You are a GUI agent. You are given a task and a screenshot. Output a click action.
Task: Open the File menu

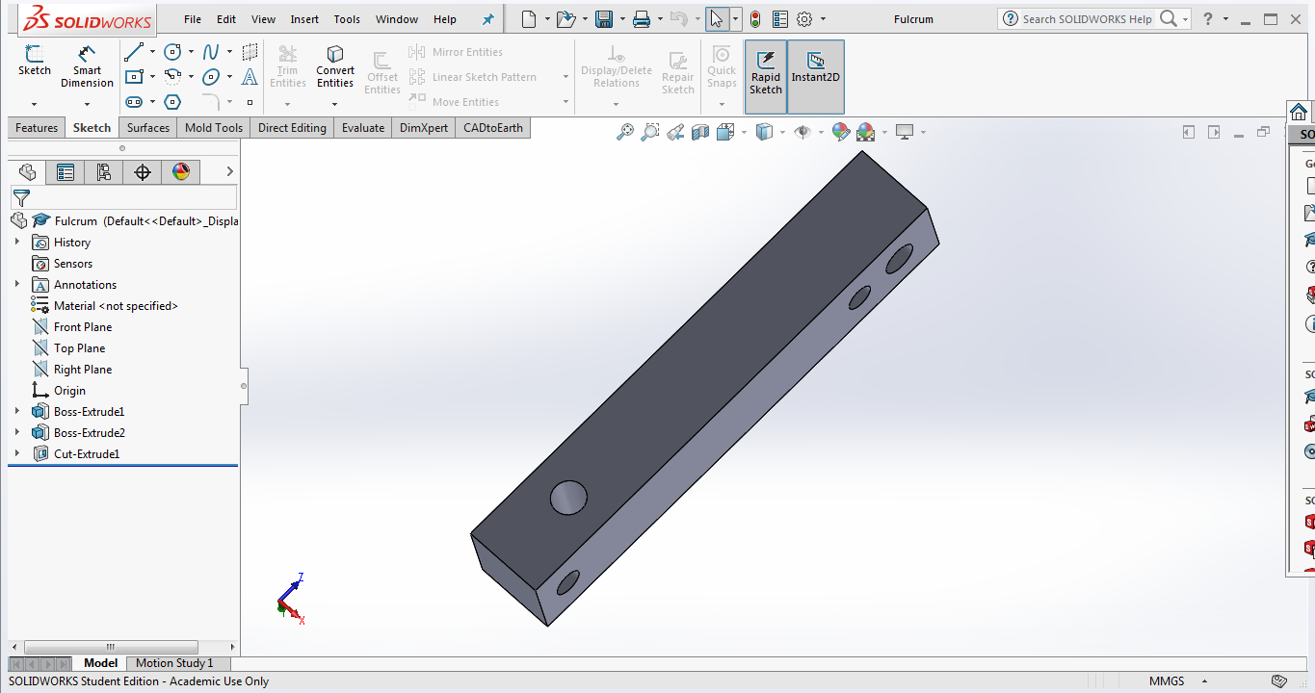point(193,19)
